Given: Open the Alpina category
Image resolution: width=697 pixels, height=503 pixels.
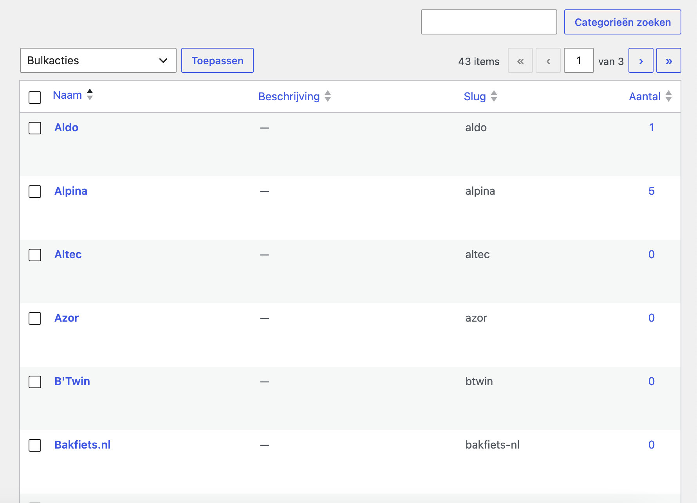Looking at the screenshot, I should coord(71,191).
